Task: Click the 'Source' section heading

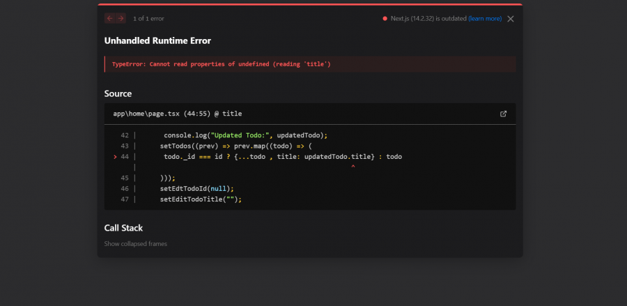Action: coord(118,93)
